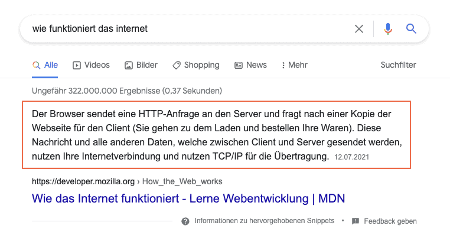Clear the search query with the X icon
Screen dimensions: 450x239
(x=358, y=29)
